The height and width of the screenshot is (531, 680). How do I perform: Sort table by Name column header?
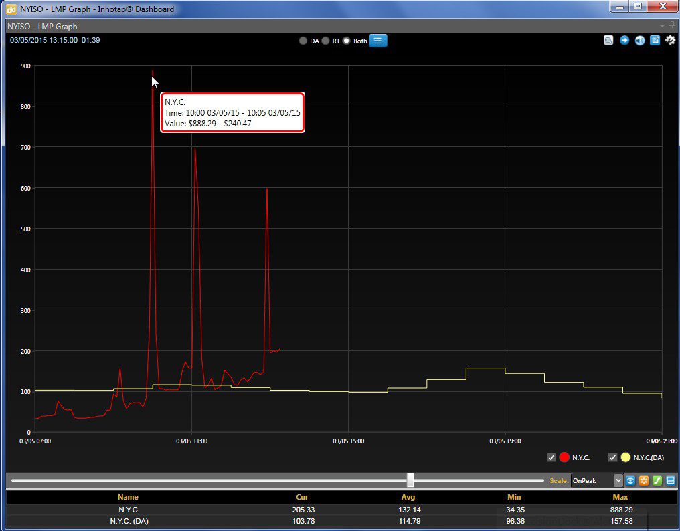(x=128, y=497)
